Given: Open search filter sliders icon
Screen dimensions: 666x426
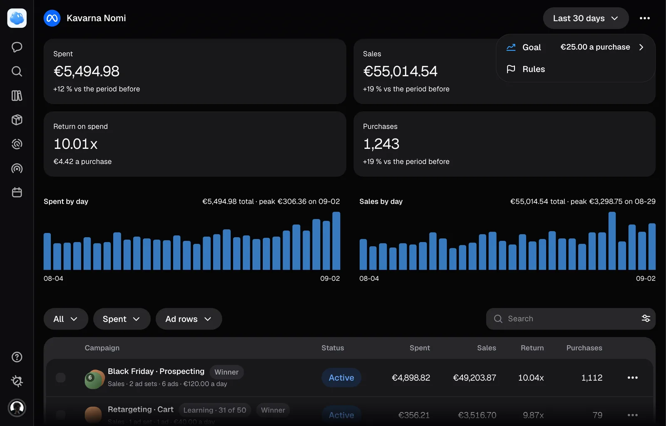Looking at the screenshot, I should pyautogui.click(x=646, y=318).
